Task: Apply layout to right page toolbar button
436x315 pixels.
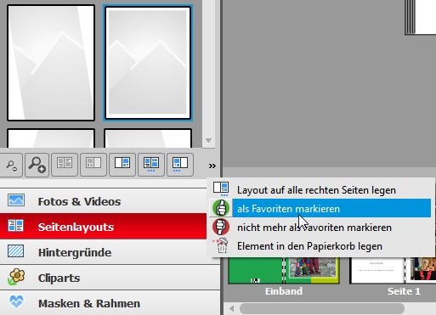Action: (x=122, y=165)
